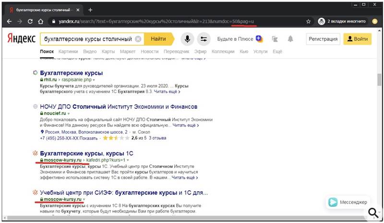Viewport: 384px width, 223px height.
Task: Open the Мессенджер widget
Action: 347,202
